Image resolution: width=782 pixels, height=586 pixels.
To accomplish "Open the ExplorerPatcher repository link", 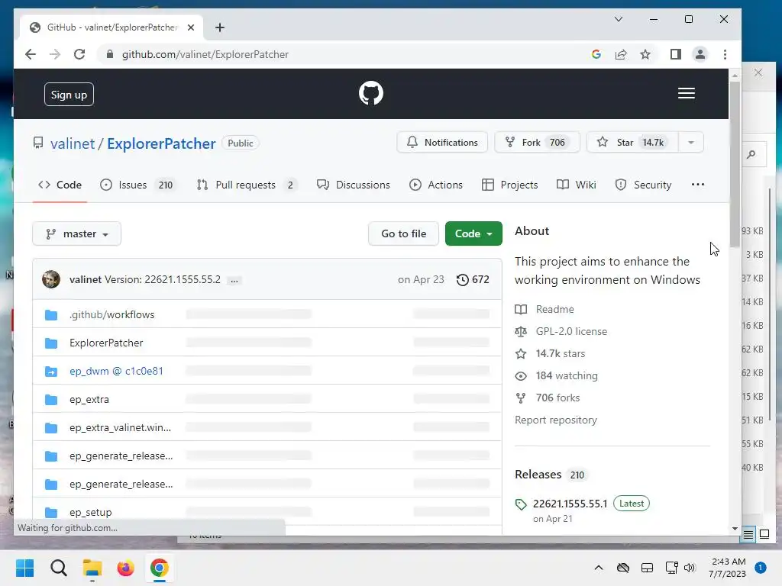I will pos(161,143).
